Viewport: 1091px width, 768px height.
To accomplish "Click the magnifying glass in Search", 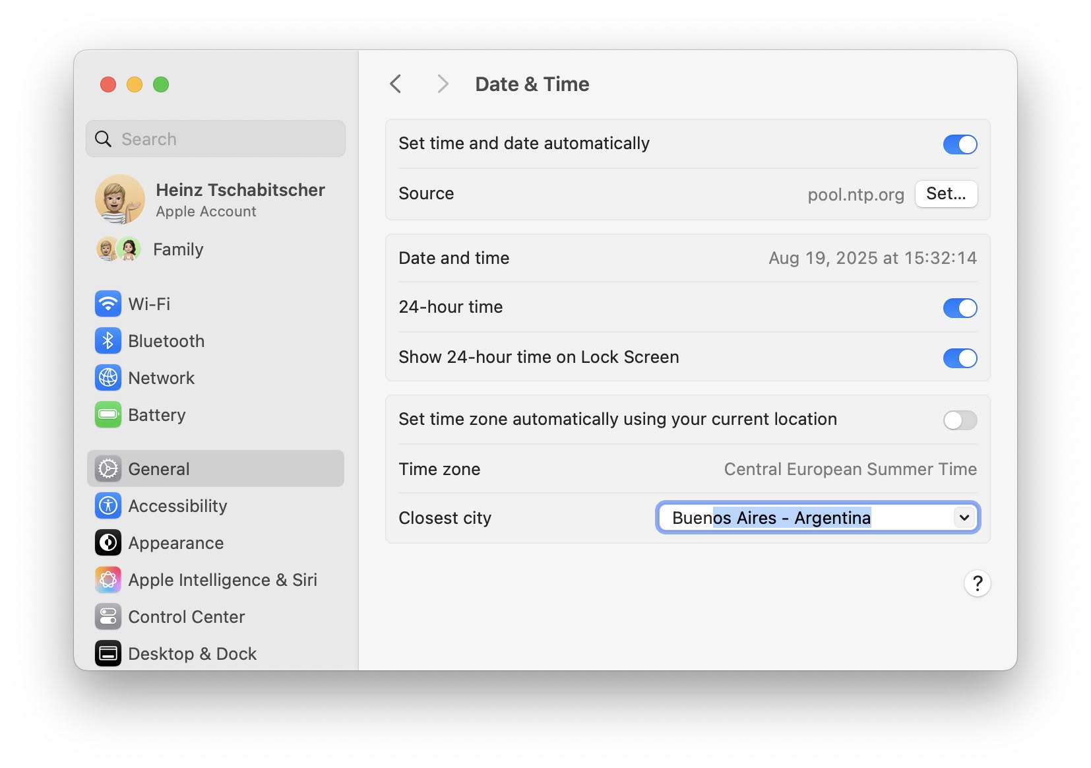I will point(104,139).
